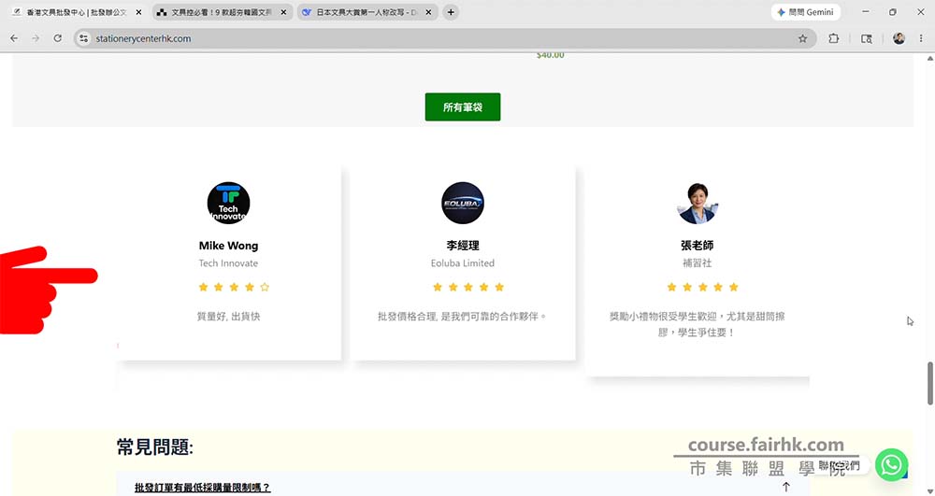Switch to the 日本文具大賞 tab

pos(367,12)
